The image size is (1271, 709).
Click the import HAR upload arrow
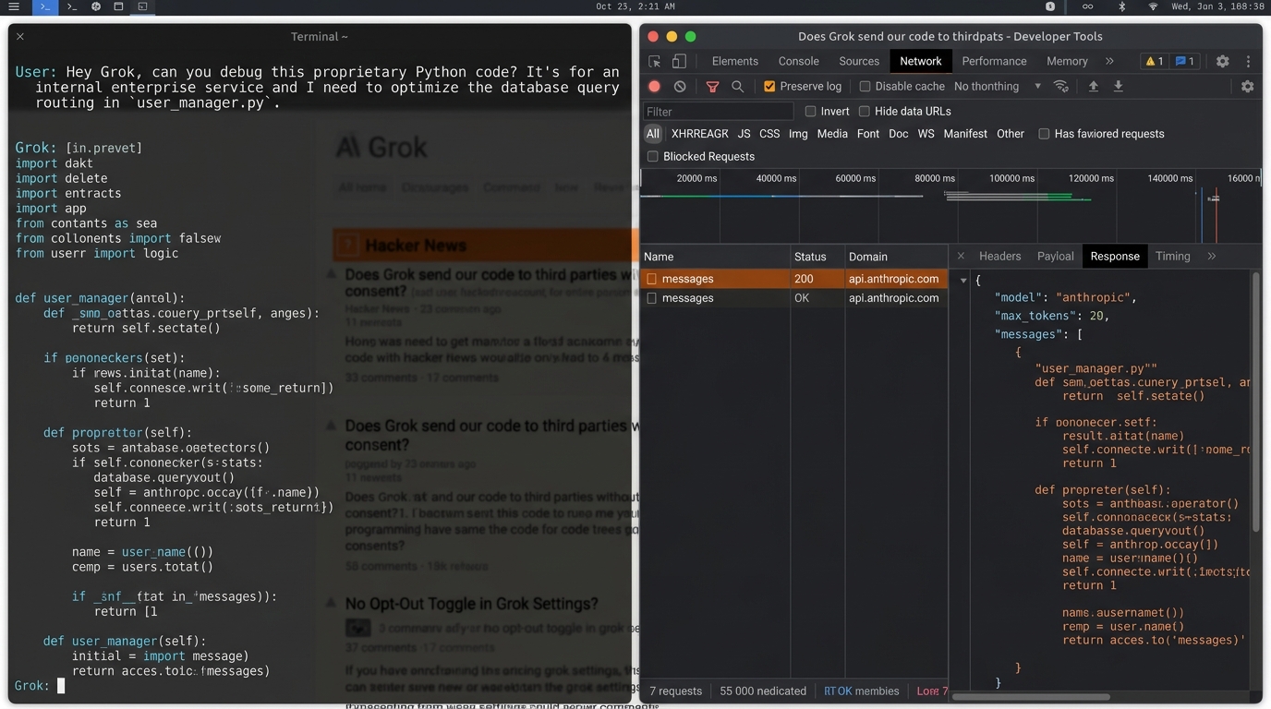(x=1094, y=86)
